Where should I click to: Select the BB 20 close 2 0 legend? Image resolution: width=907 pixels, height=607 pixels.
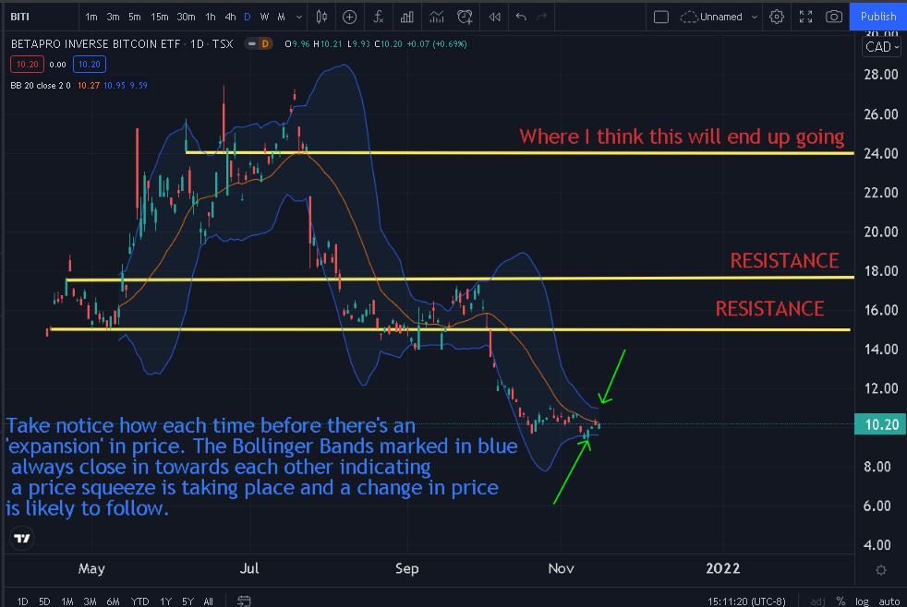click(41, 86)
